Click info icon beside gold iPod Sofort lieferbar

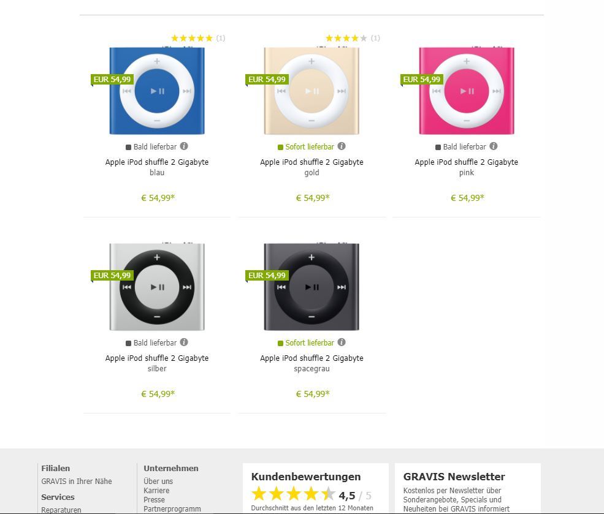(x=342, y=146)
